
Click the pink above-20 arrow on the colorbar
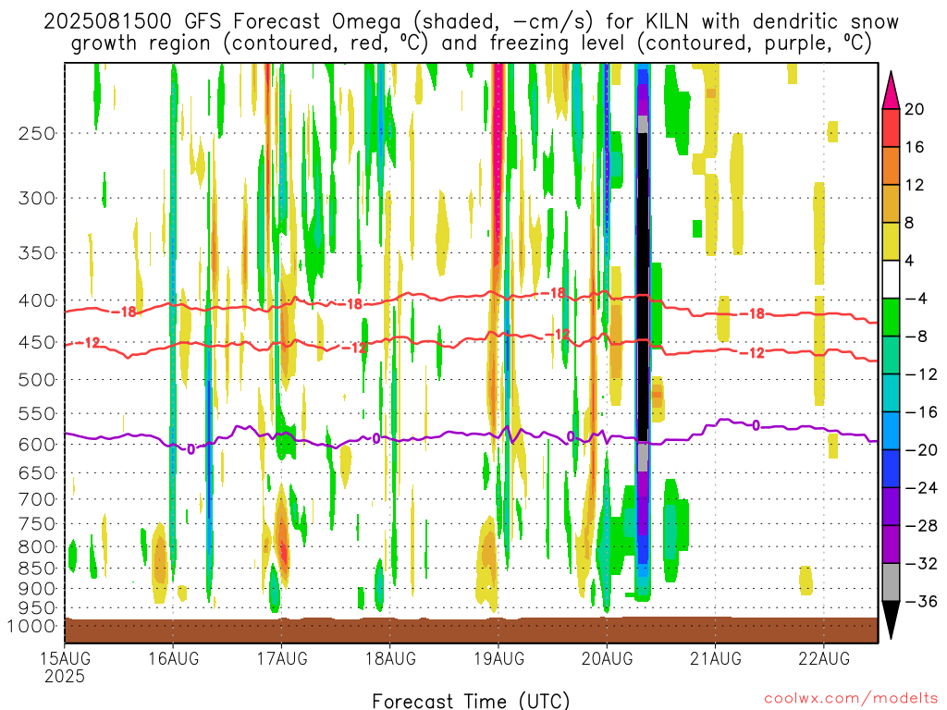tap(891, 90)
